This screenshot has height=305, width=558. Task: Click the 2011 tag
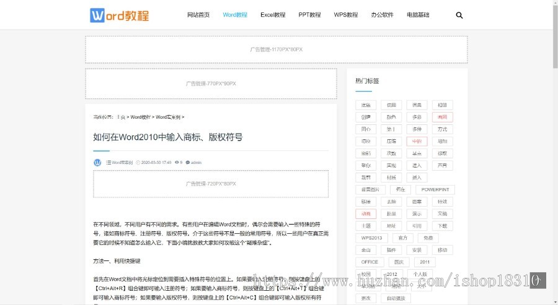tap(424, 262)
